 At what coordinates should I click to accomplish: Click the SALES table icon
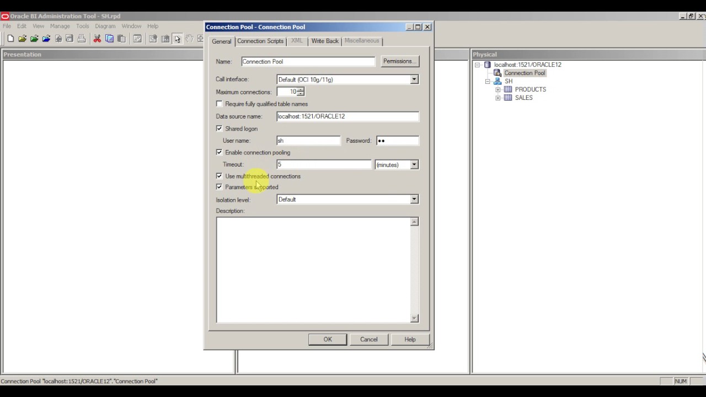(508, 98)
